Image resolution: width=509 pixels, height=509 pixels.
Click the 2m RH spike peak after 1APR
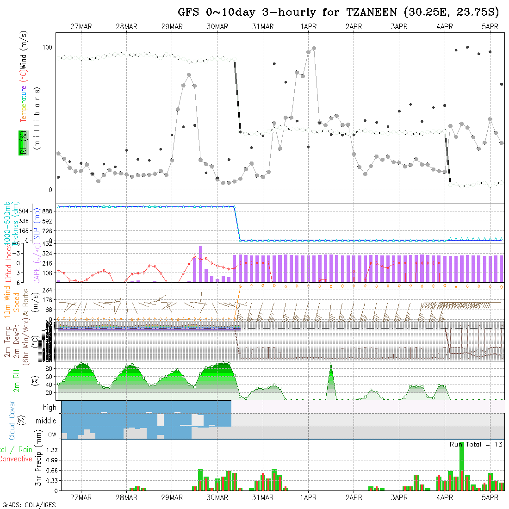(x=331, y=364)
